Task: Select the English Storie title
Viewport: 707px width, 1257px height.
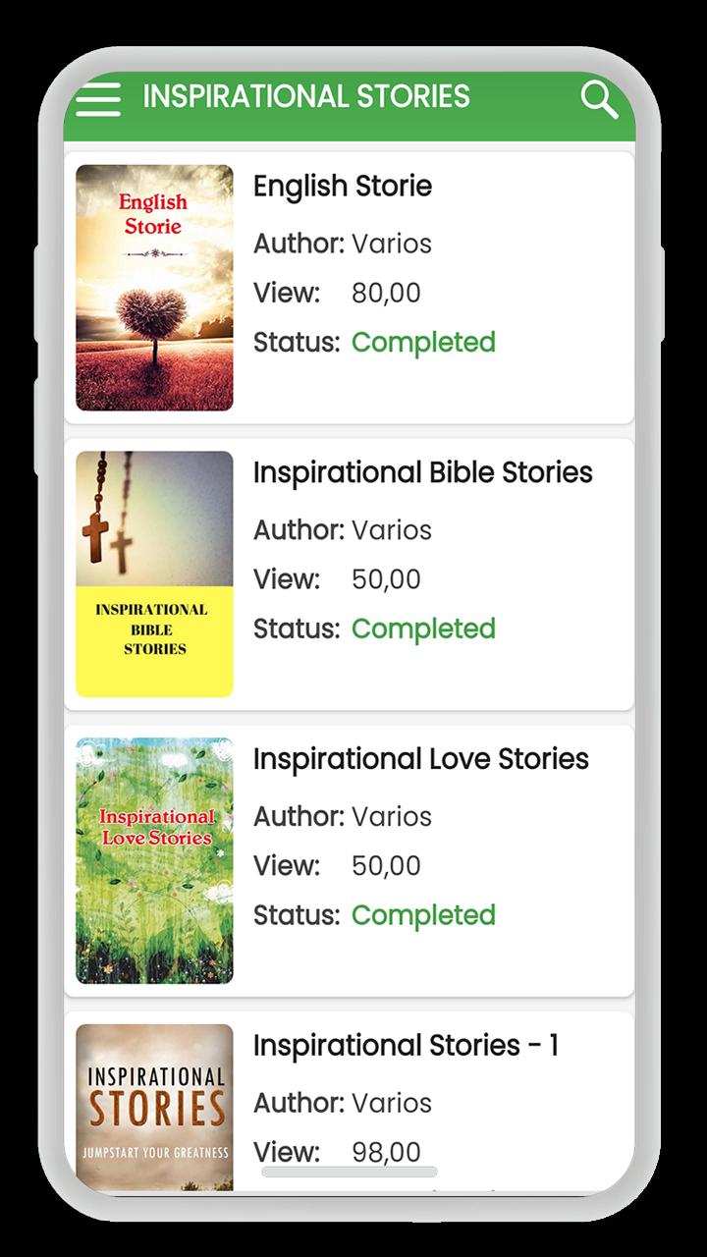Action: [x=343, y=186]
